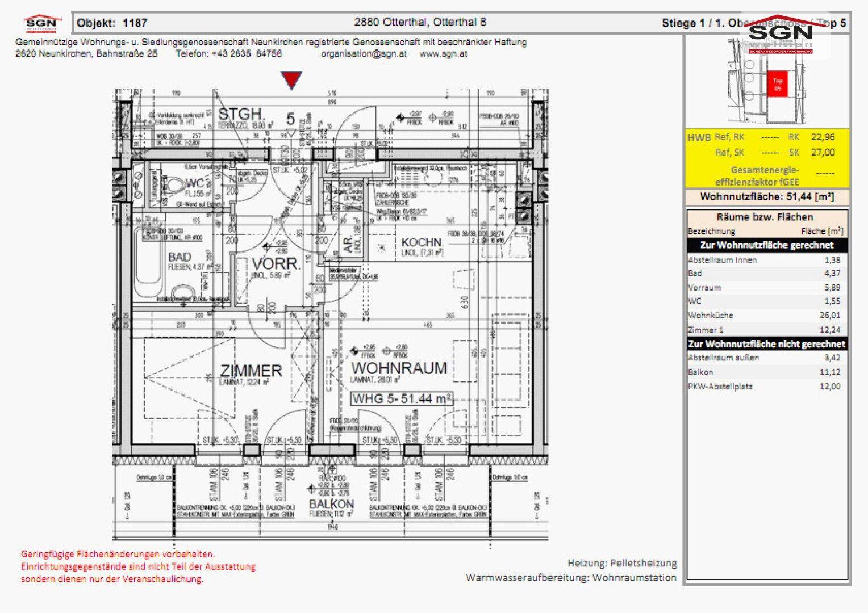The height and width of the screenshot is (613, 868).
Task: Click the 'Objekt: 1187' header field
Action: 112,23
